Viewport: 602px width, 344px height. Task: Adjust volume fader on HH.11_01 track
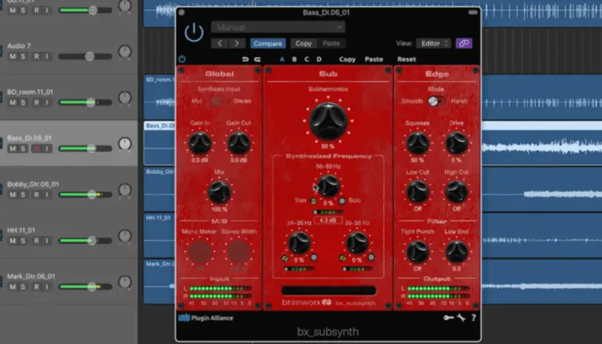pyautogui.click(x=92, y=241)
